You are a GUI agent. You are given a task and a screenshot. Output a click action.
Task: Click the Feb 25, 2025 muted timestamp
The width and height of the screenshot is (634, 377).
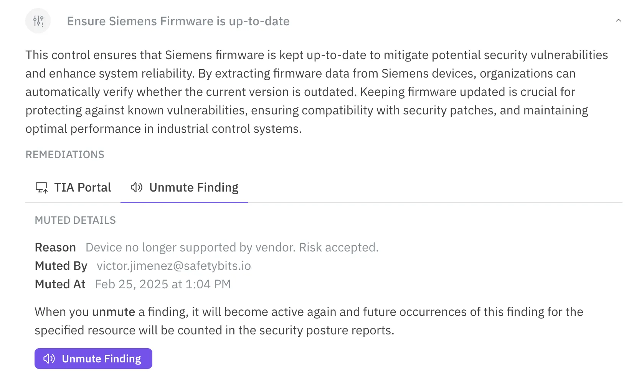point(163,284)
